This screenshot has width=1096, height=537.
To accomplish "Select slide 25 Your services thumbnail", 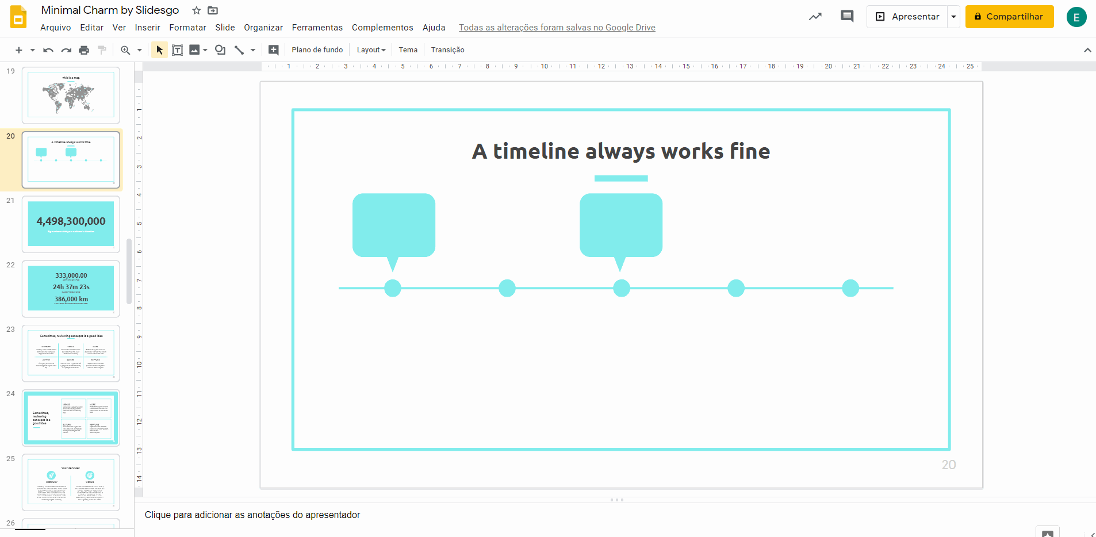I will tap(71, 482).
